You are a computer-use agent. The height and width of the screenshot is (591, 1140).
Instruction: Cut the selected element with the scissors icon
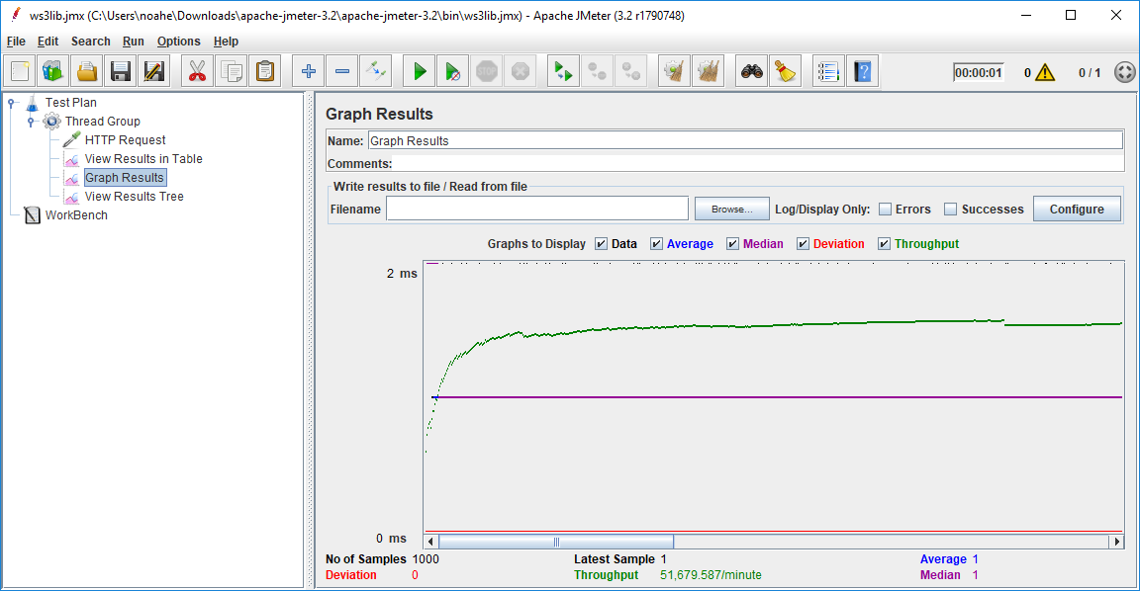[196, 70]
